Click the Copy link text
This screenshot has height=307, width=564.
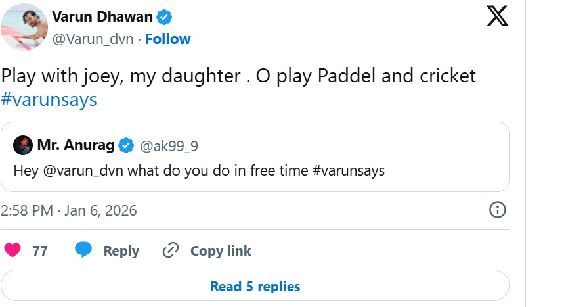pos(221,250)
